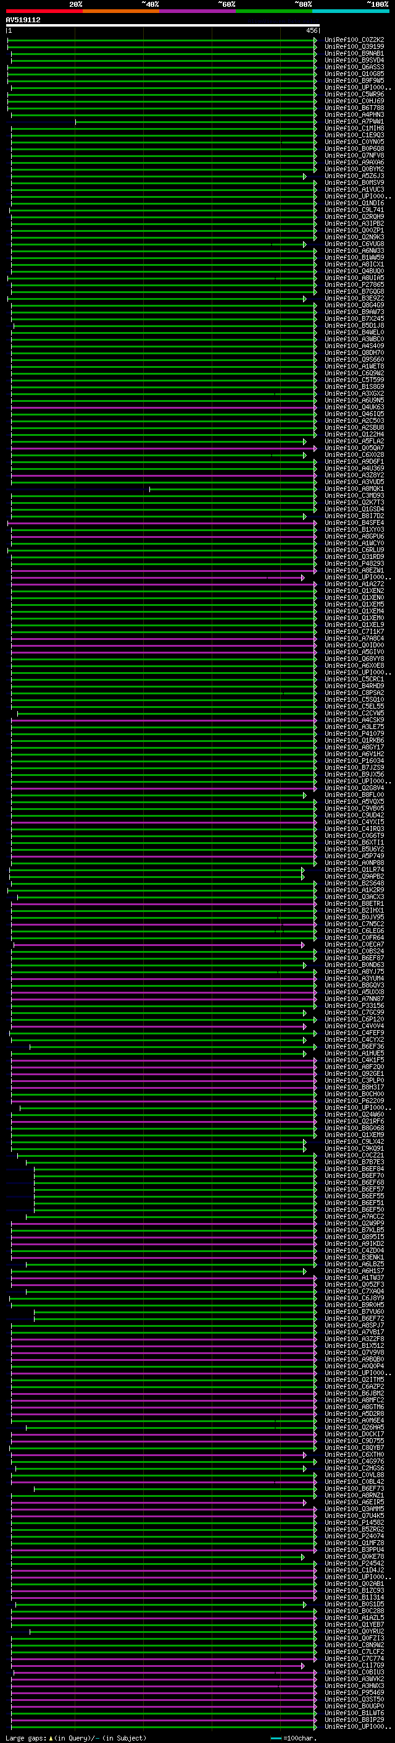
Task: Click the purple alignment bar for UniRef100_A4CSK9
Action: point(164,720)
